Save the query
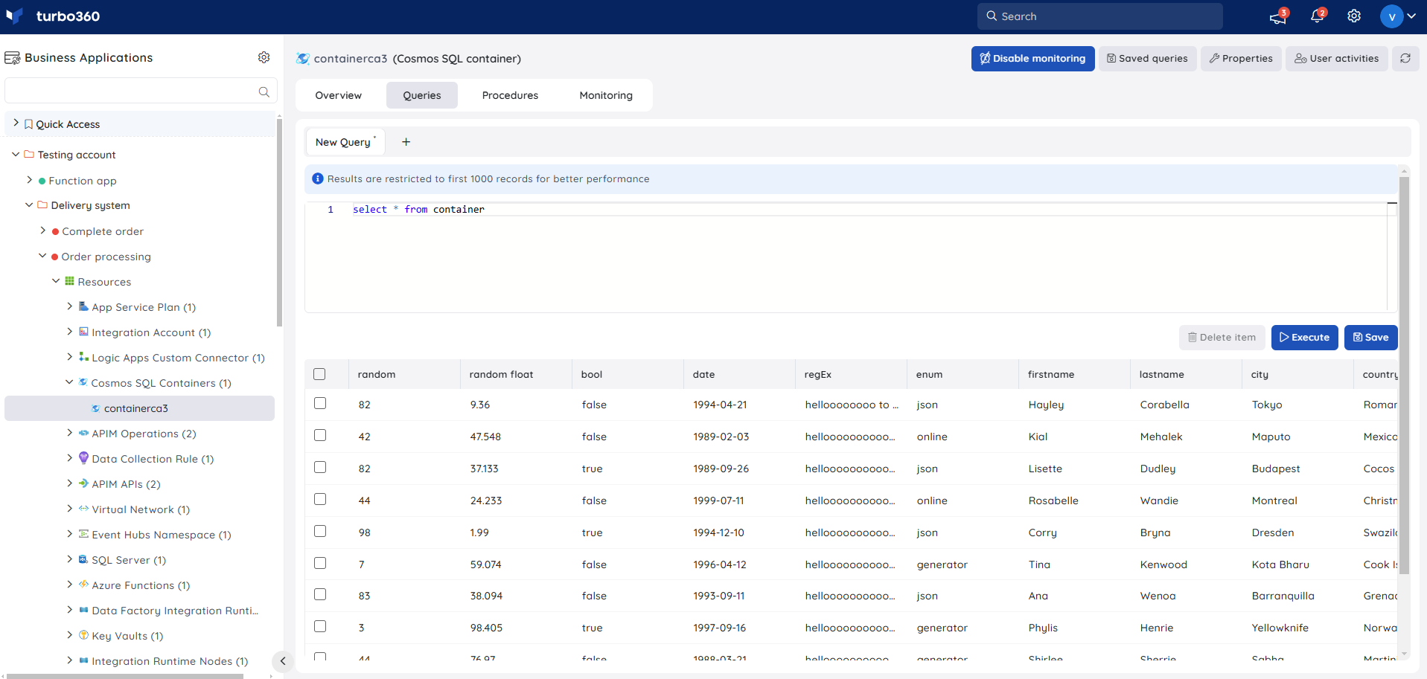The width and height of the screenshot is (1427, 679). coord(1370,338)
